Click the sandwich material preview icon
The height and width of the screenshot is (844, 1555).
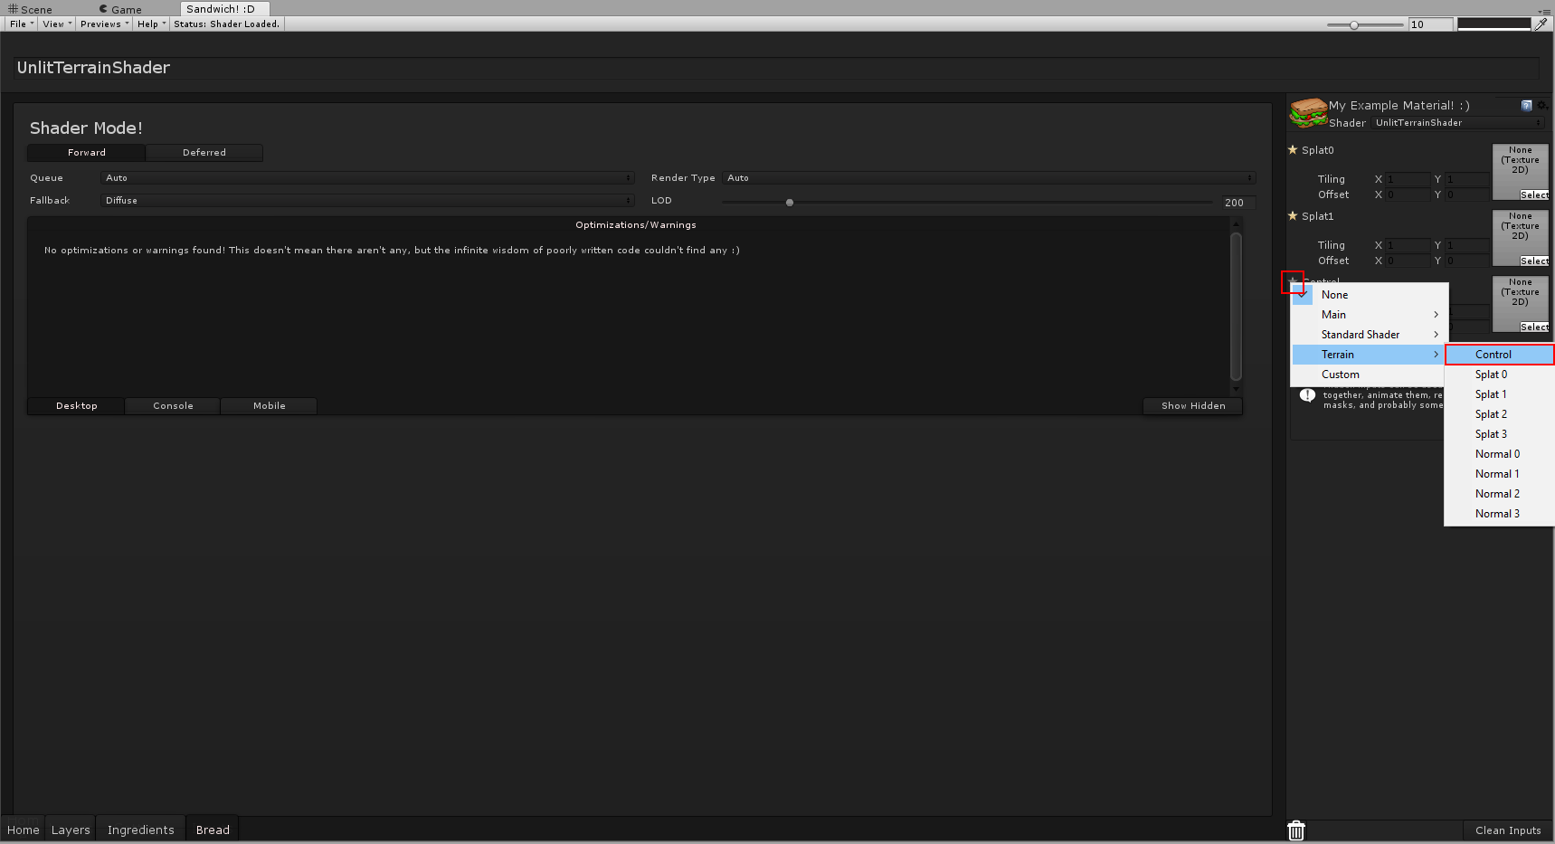[x=1308, y=113]
